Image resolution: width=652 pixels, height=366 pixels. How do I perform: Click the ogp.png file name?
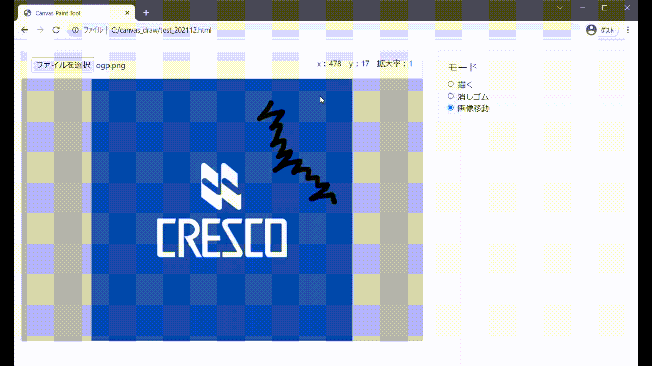click(x=111, y=65)
